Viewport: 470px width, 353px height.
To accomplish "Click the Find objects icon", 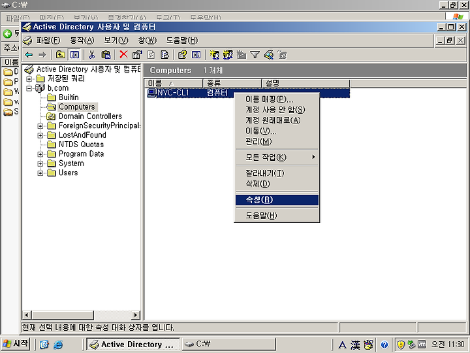I will (x=268, y=55).
